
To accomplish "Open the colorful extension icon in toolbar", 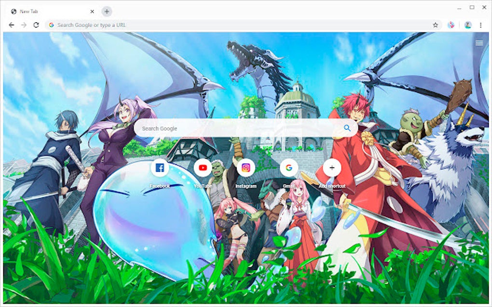I will (x=451, y=25).
